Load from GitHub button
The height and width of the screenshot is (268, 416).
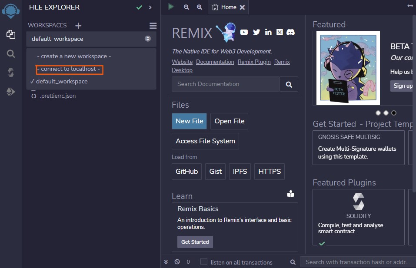(186, 172)
